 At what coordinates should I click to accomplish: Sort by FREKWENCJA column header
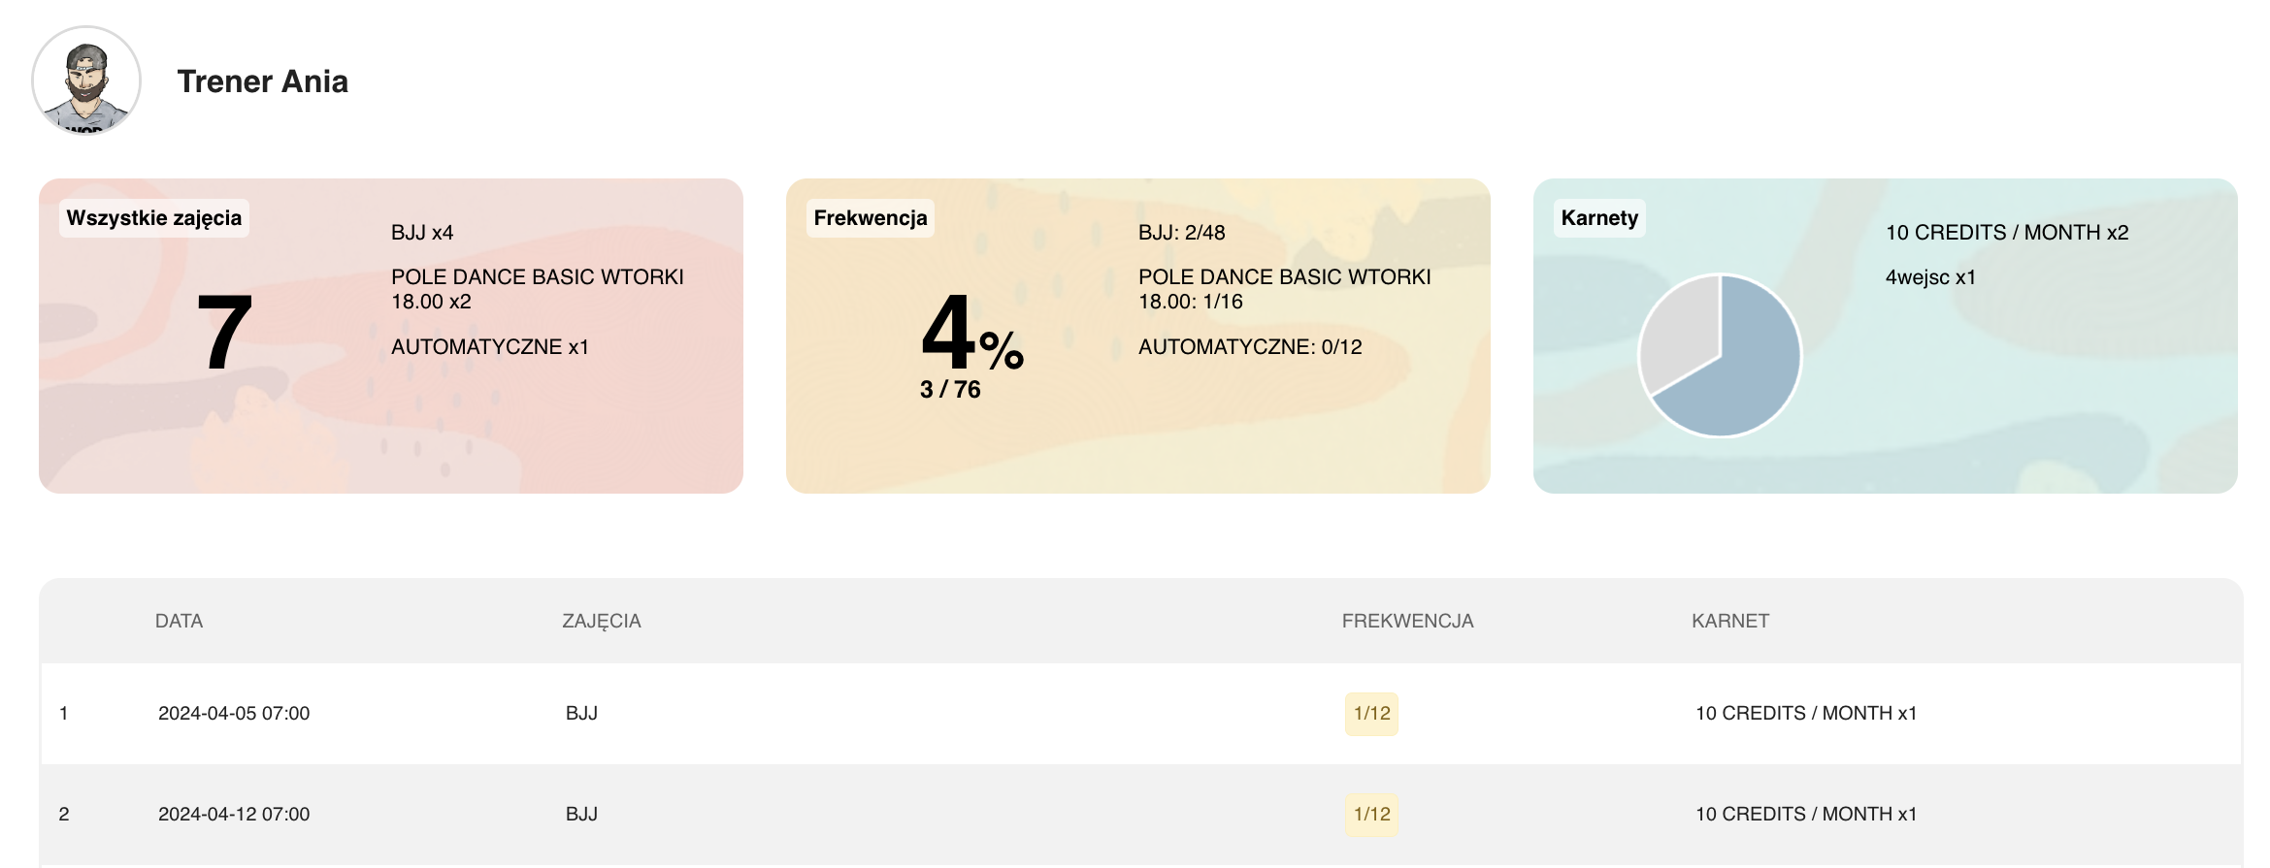pos(1407,621)
